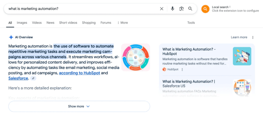This screenshot has height=114, width=263.
Task: Start voice search with microphone icon
Action: 172,9
